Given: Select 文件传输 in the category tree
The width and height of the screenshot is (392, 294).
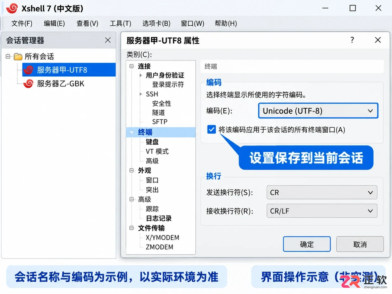Looking at the screenshot, I should click(x=151, y=228).
